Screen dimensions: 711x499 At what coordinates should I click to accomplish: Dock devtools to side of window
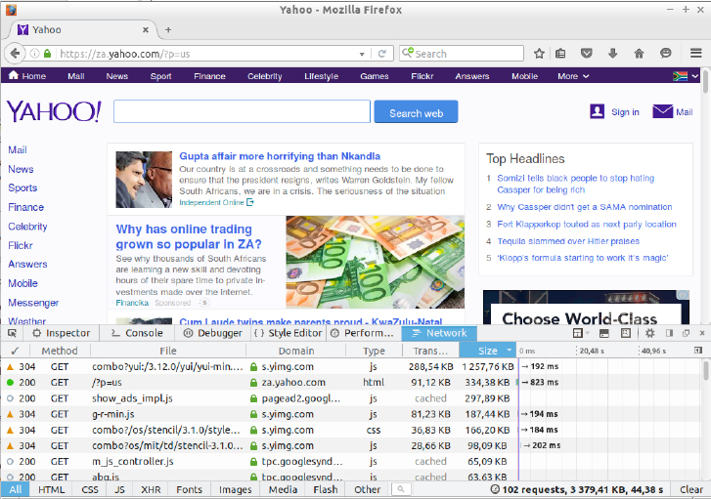click(669, 333)
